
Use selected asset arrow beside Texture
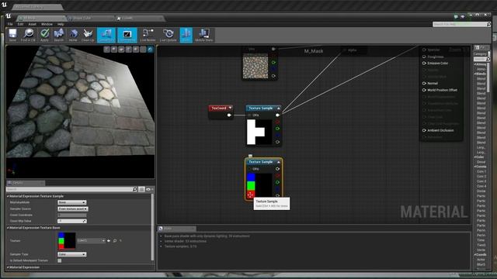(109, 241)
